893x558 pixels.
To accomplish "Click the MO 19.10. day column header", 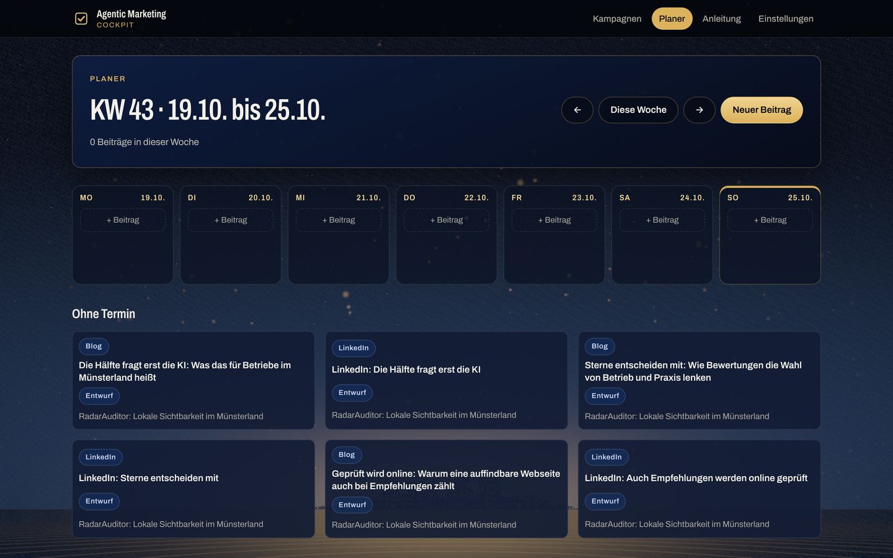I will (x=123, y=198).
